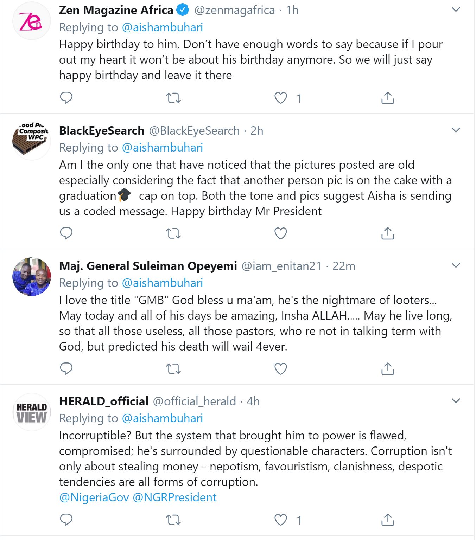The width and height of the screenshot is (476, 540).
Task: Open the share icon on BlackEyeSearch's reply
Action: [x=388, y=233]
